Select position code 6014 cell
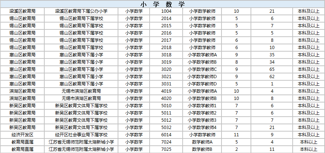 [166, 135]
